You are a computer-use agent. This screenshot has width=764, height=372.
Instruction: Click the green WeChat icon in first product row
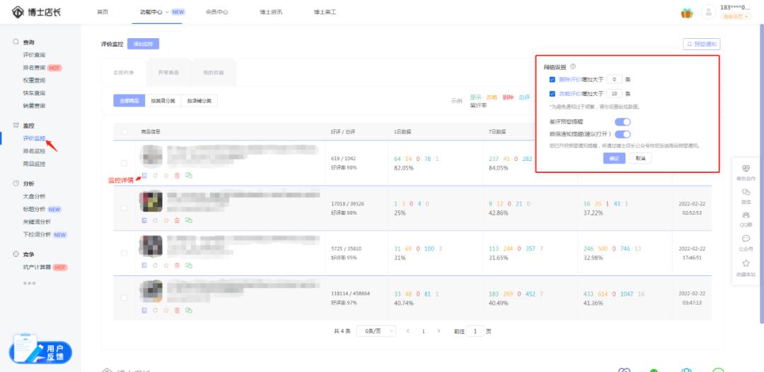(188, 175)
